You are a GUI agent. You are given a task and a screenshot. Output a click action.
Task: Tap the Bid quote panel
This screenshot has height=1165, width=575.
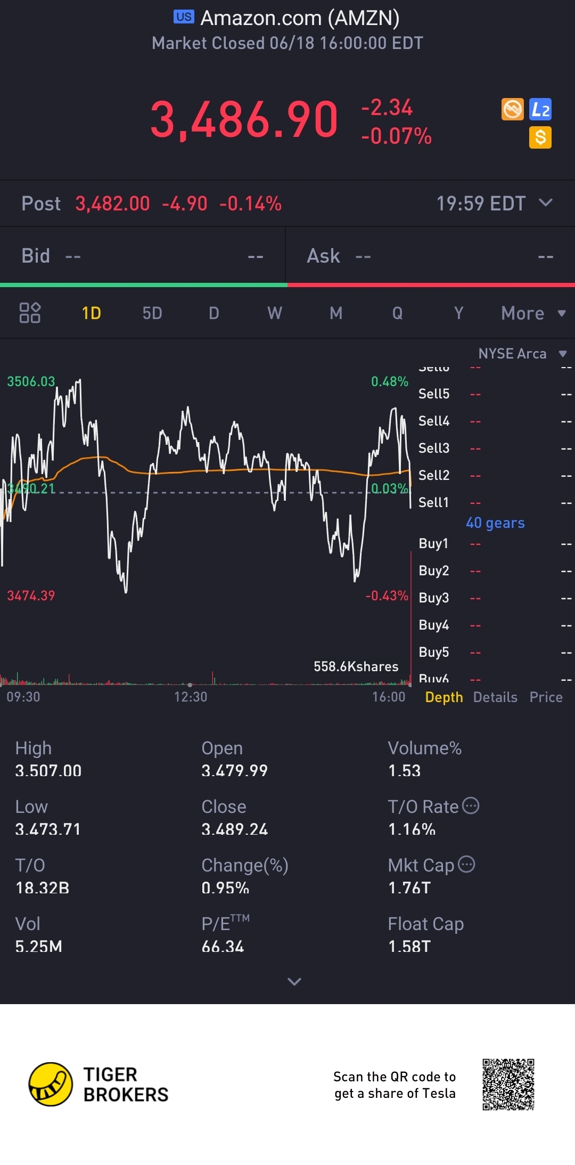tap(143, 256)
